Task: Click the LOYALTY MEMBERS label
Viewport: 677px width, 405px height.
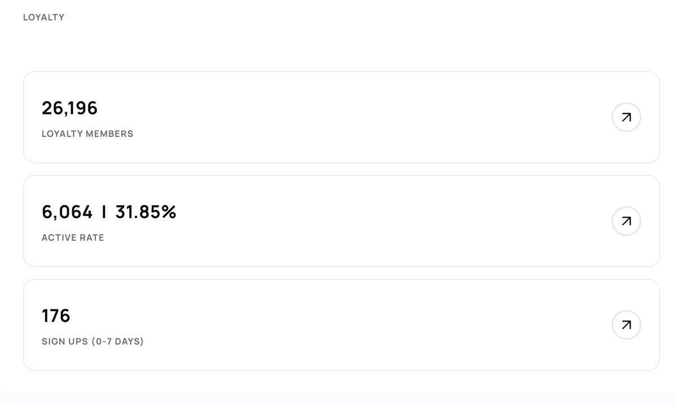Action: point(87,134)
